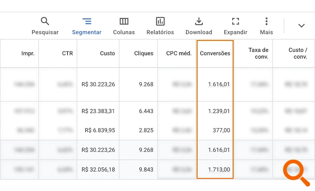Open the Relatórios reports option
This screenshot has width=315, height=191.
pos(160,26)
